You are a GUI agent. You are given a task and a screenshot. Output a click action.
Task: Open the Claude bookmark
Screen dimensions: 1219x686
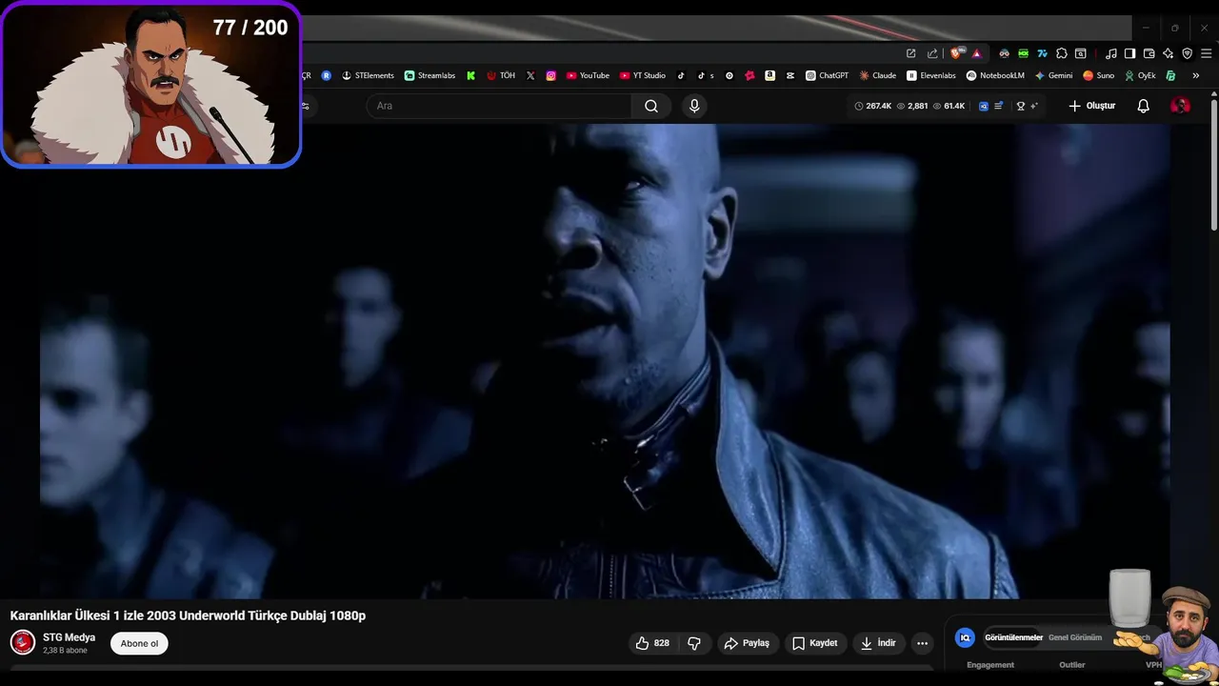coord(877,75)
